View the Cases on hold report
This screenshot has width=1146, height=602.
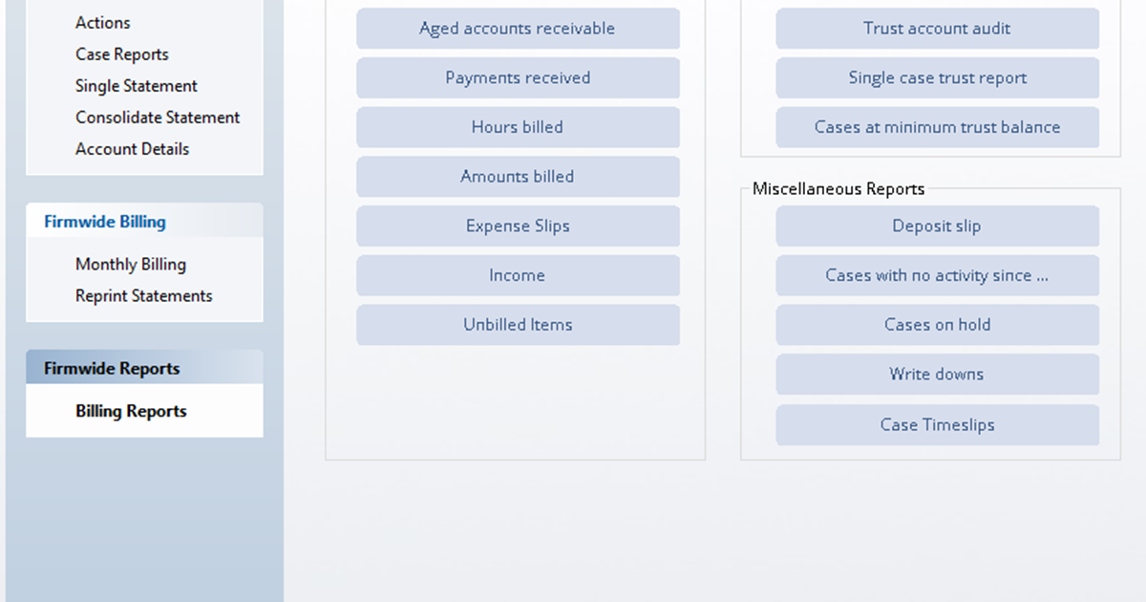click(937, 325)
